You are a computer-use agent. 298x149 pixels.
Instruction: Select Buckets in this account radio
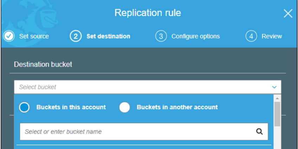[24, 107]
